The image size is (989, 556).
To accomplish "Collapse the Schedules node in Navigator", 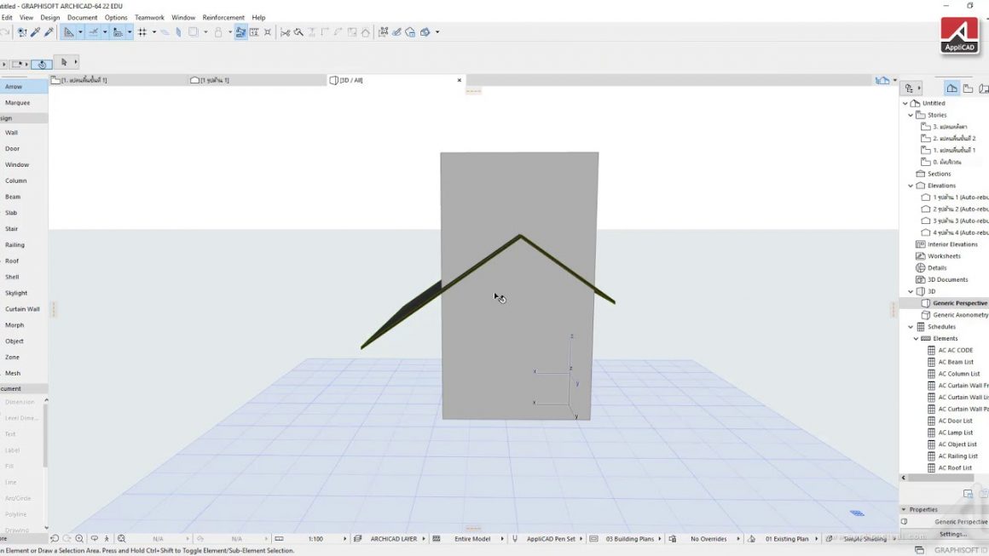I will [x=911, y=327].
